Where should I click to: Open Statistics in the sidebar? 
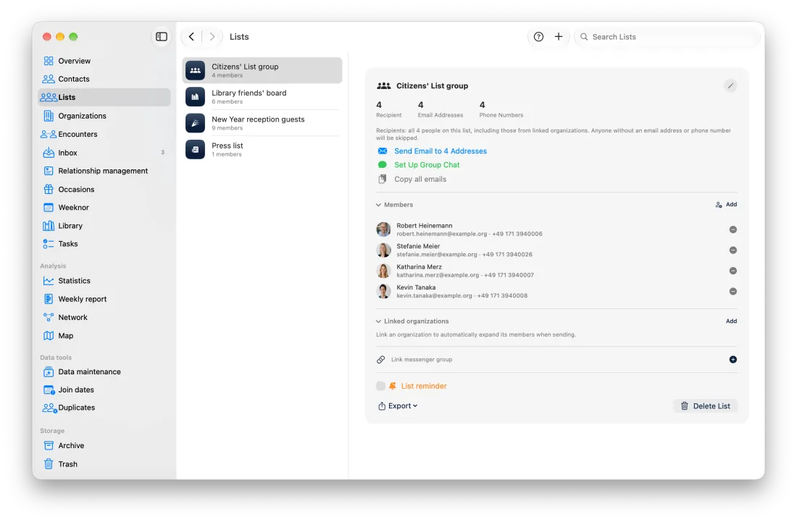[x=104, y=281]
